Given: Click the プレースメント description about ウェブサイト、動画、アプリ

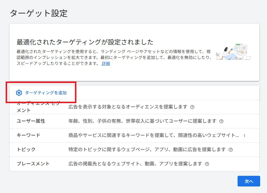Looking at the screenshot, I should tap(135, 164).
